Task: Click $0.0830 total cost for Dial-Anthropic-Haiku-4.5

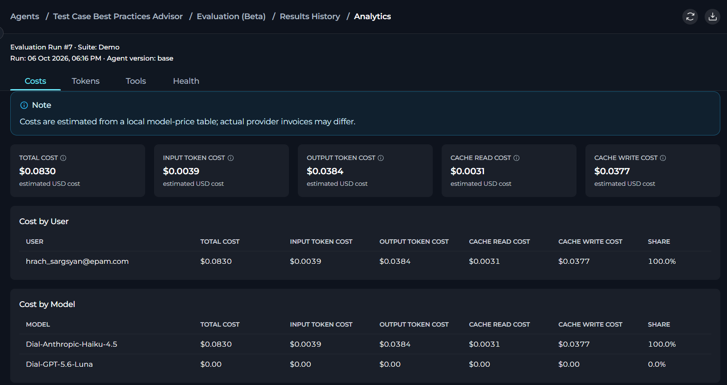Action: (216, 344)
